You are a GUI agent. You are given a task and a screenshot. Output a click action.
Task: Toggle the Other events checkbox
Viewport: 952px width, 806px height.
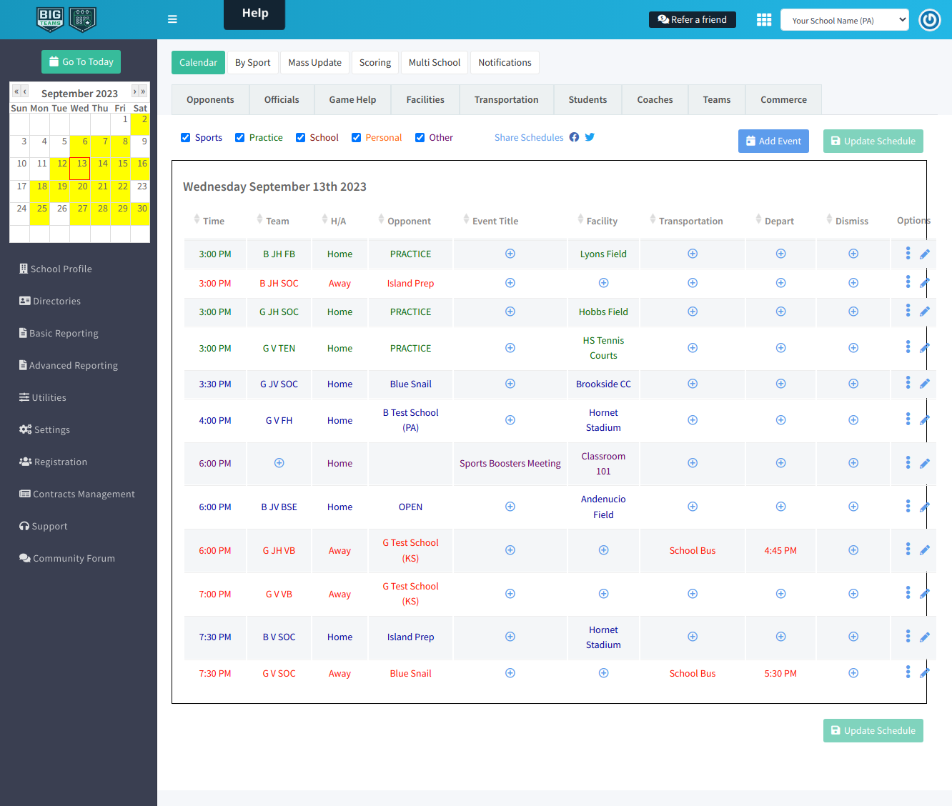(x=420, y=136)
